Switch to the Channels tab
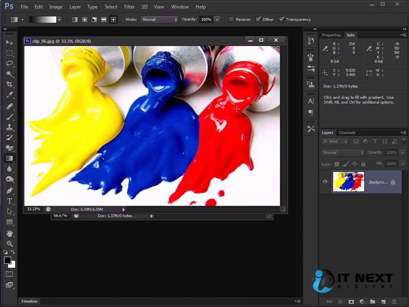Screen dimensions: 409x307 347,133
